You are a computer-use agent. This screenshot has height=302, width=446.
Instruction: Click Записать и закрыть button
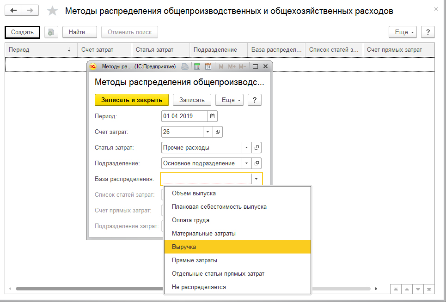point(132,100)
